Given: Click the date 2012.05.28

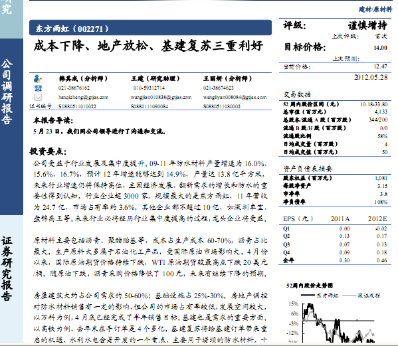Looking at the screenshot, I should click(371, 77).
